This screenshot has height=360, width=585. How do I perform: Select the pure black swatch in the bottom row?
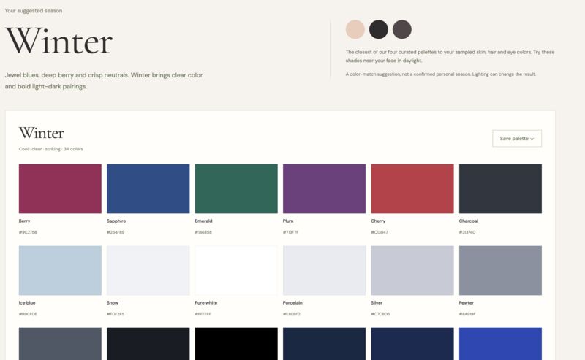(x=236, y=344)
